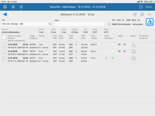This screenshot has width=155, height=116.
Task: Check the select-all box in table header
Action: pyautogui.click(x=4, y=37)
